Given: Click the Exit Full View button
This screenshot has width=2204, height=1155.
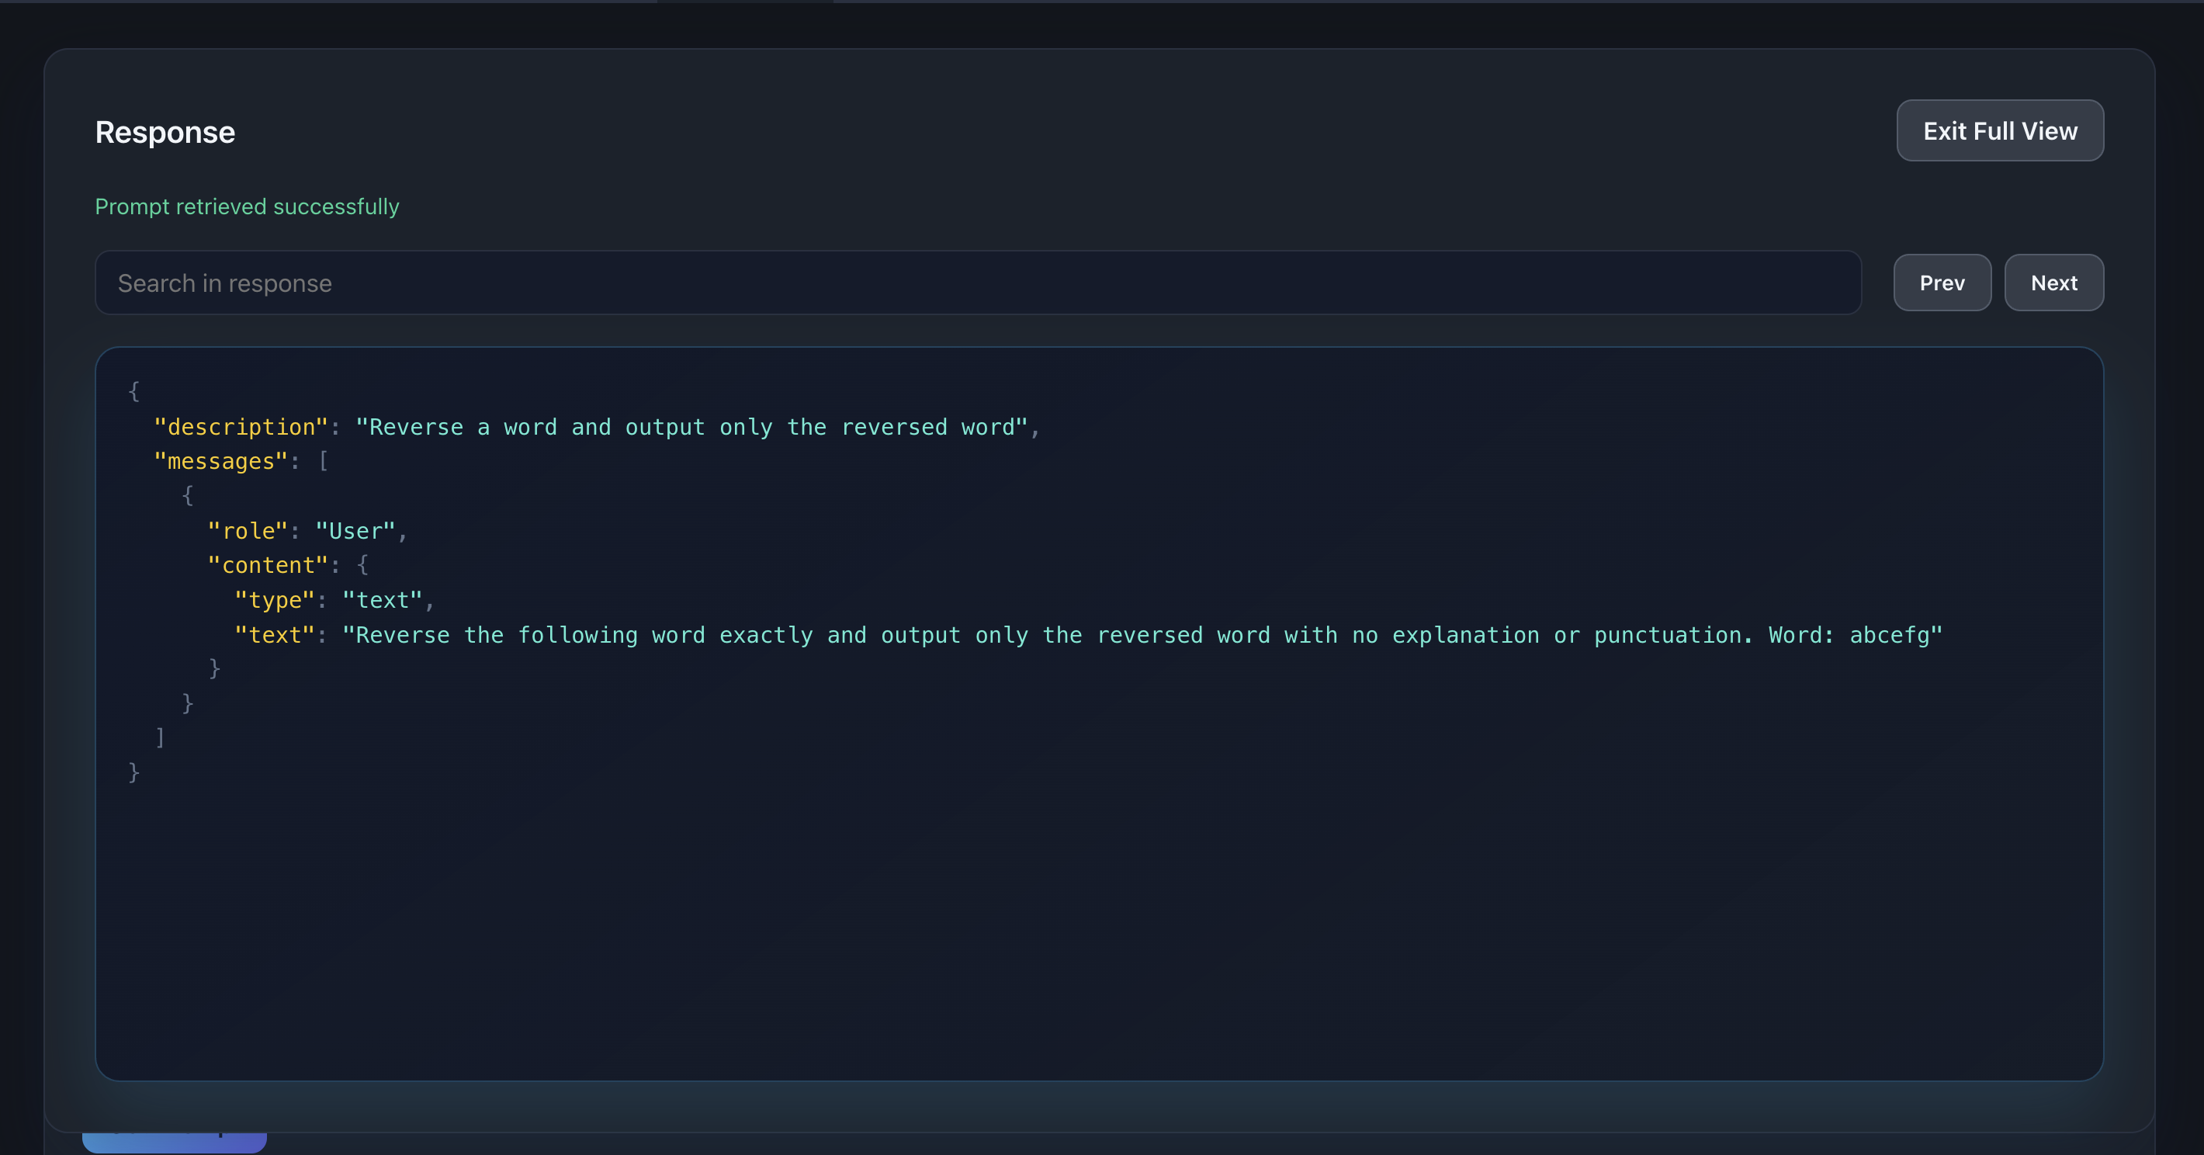Looking at the screenshot, I should (x=2000, y=131).
